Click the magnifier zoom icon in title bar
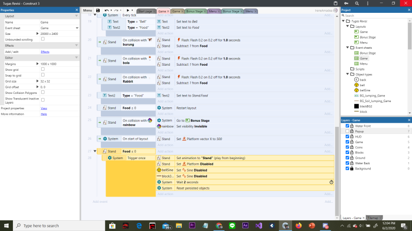This screenshot has height=231, width=412. coord(357,4)
